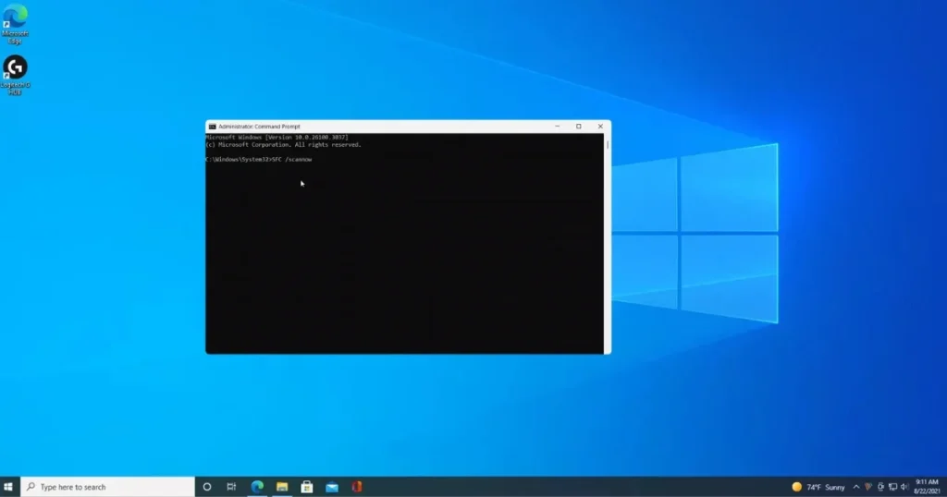The width and height of the screenshot is (947, 497).
Task: Click the Windows Start button
Action: [9, 487]
